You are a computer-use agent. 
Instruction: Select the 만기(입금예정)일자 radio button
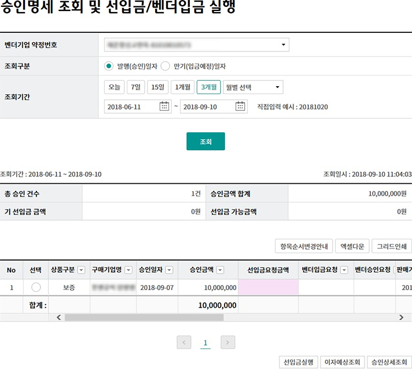click(165, 66)
